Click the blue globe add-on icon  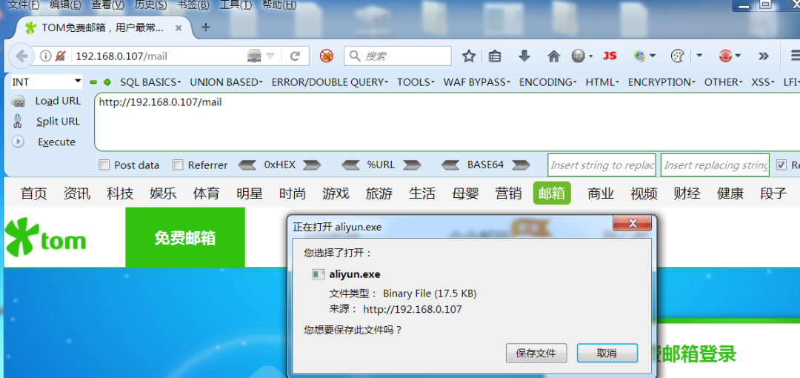[x=640, y=56]
